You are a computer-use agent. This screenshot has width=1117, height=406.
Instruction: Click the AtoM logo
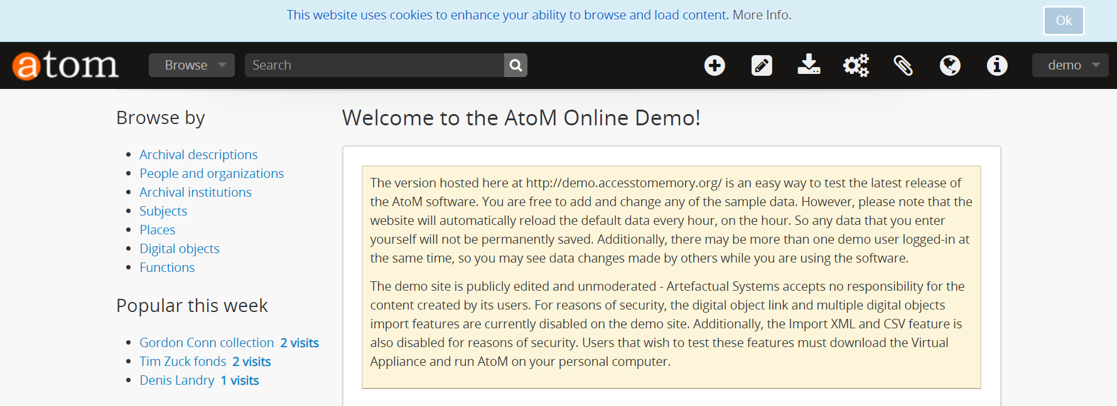tap(65, 65)
